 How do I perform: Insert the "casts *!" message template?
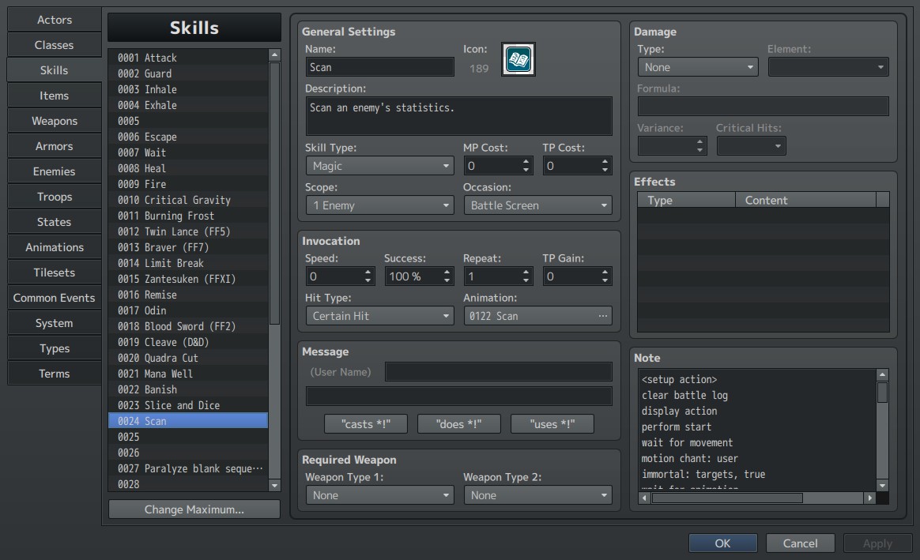[365, 424]
